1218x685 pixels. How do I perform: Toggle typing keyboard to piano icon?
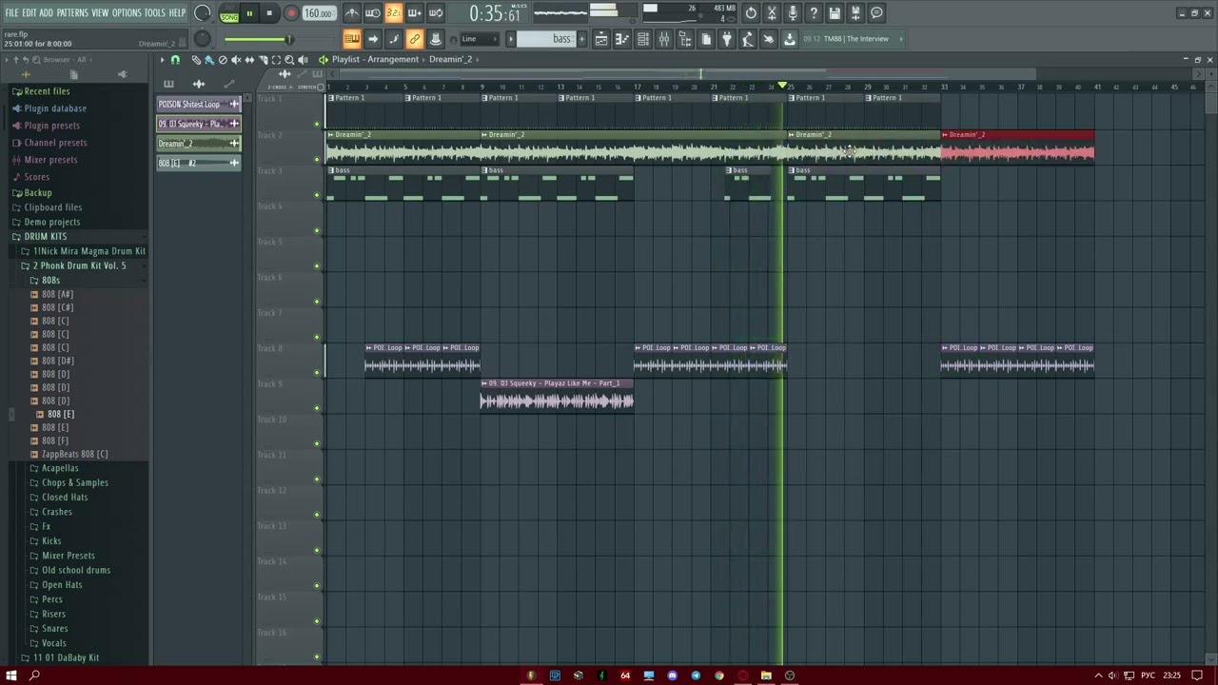pyautogui.click(x=352, y=39)
